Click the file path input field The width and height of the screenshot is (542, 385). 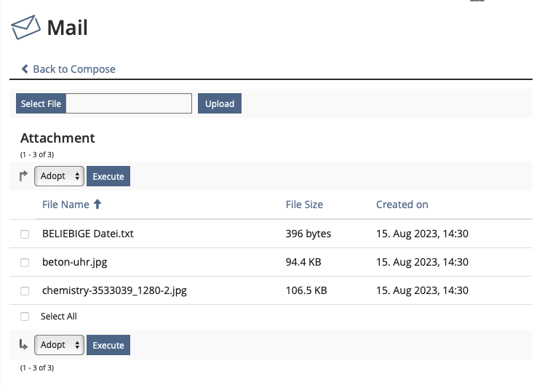(x=129, y=103)
